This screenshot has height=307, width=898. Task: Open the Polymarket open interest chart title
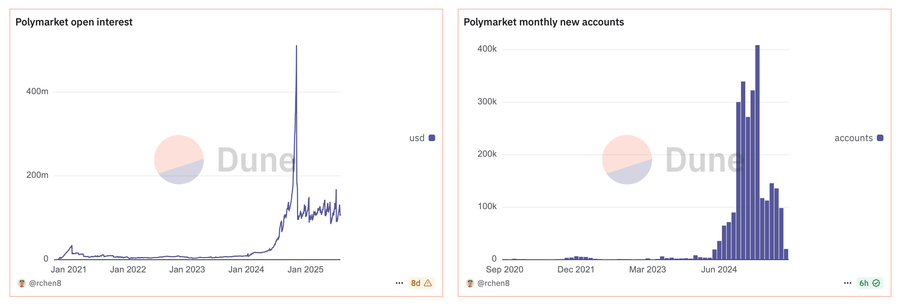(74, 22)
